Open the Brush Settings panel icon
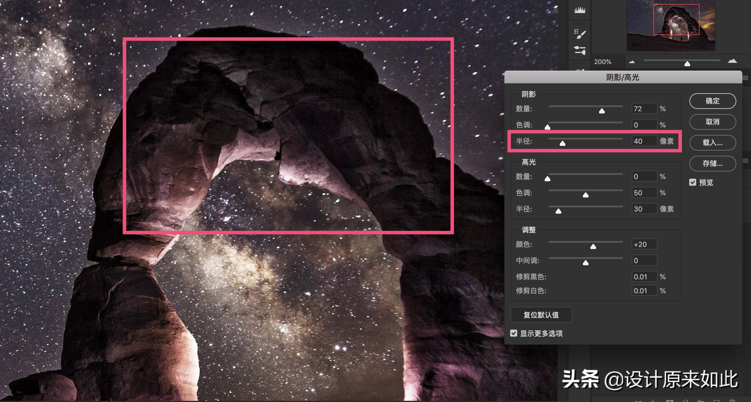Image resolution: width=751 pixels, height=402 pixels. tap(580, 33)
